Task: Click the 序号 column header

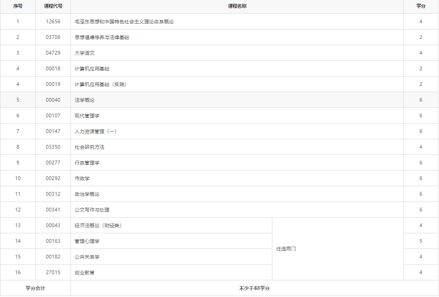Action: point(18,6)
